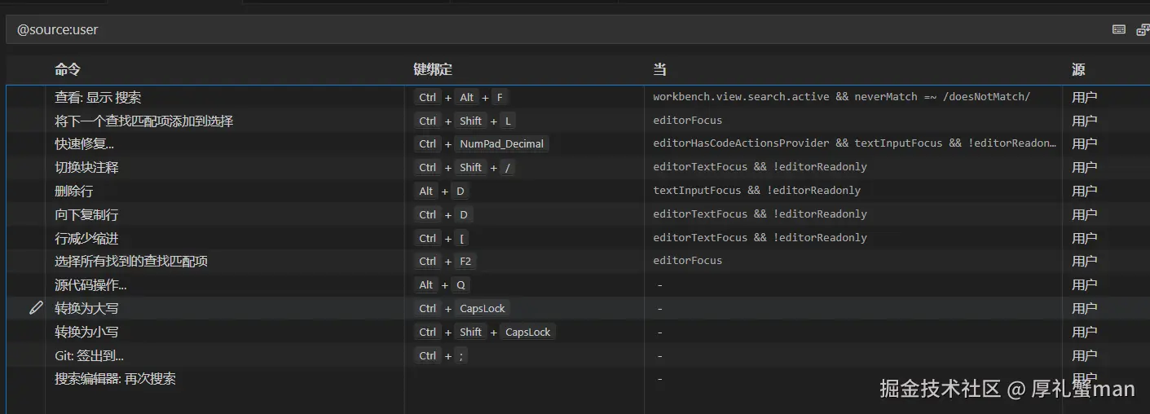
Task: Click the pencil edit icon beside 转换为大写
Action: (36, 308)
